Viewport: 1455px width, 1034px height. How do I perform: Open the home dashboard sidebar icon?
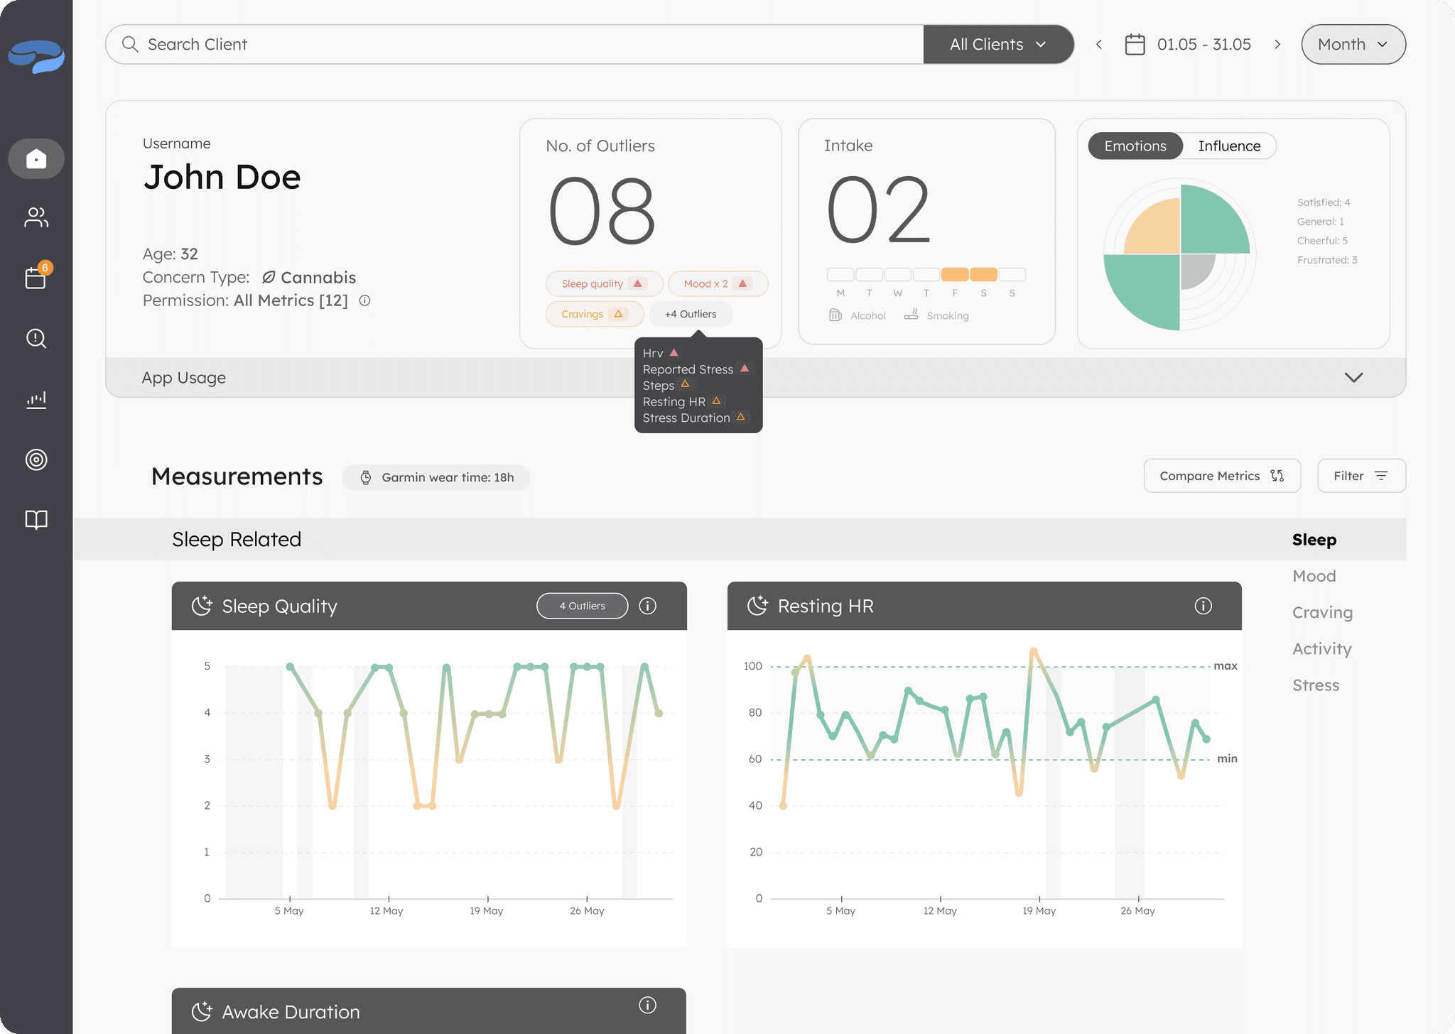(x=36, y=158)
